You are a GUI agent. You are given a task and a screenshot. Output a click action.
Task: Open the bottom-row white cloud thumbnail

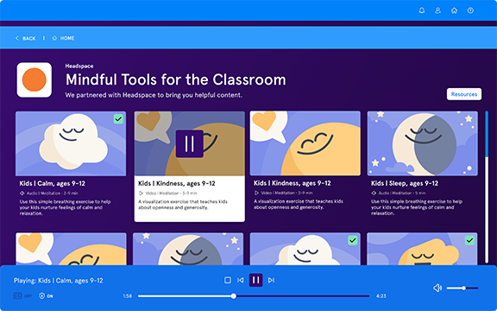pyautogui.click(x=305, y=249)
